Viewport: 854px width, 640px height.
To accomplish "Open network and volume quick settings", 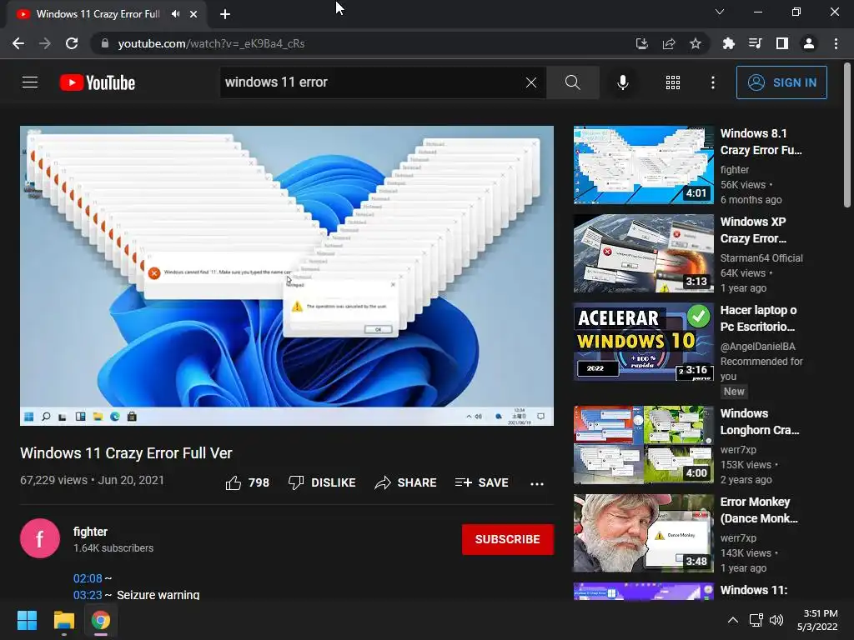I will click(766, 620).
